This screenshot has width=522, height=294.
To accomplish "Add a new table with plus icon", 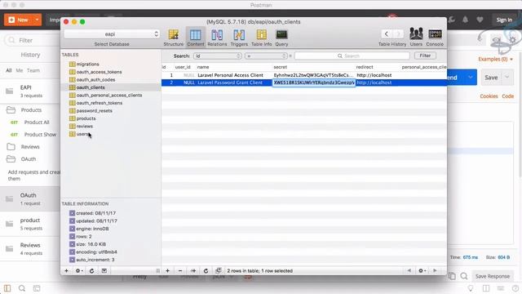I will (x=66, y=270).
